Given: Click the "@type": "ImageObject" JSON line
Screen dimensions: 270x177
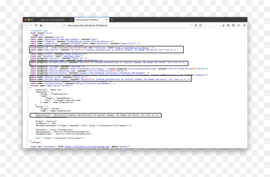Looking at the screenshot, I should point(58,98).
